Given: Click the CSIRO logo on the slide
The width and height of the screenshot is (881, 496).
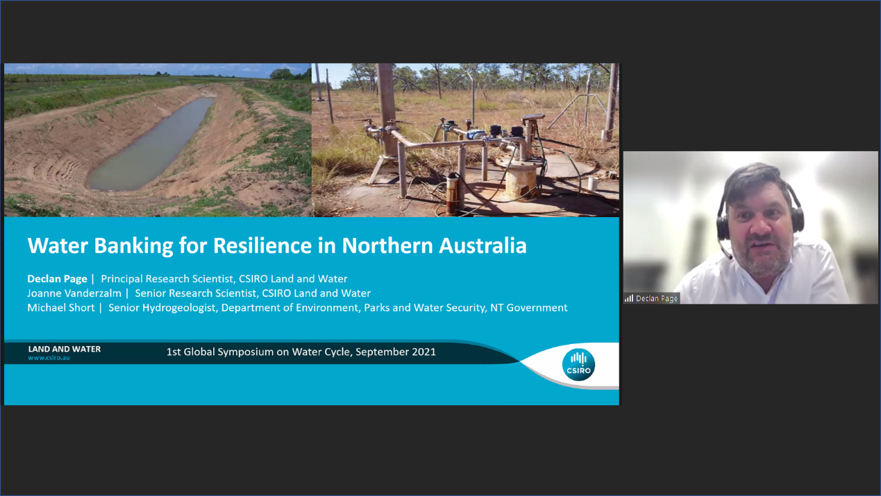Looking at the screenshot, I should coord(578,365).
